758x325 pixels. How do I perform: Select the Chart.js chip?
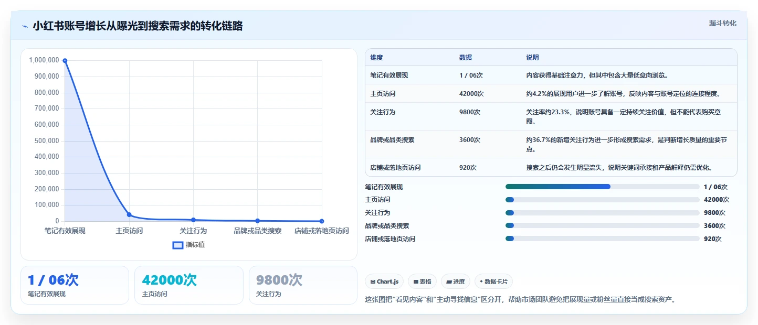coord(384,281)
